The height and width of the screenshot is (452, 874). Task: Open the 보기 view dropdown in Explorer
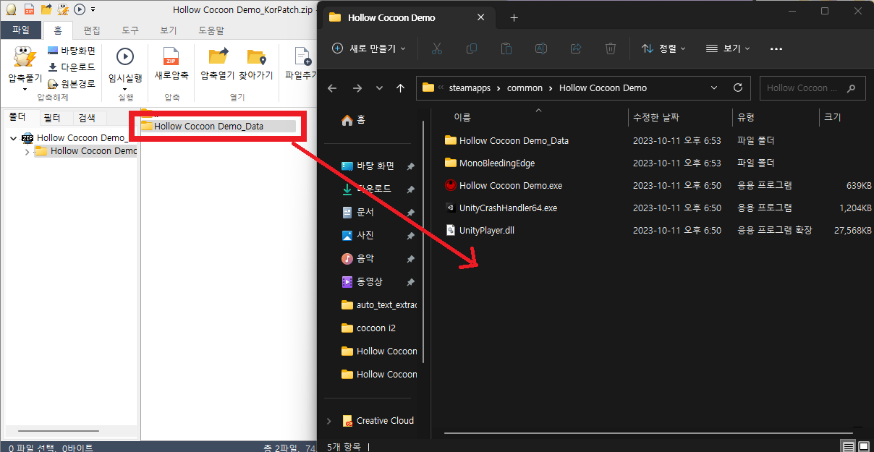coord(728,48)
